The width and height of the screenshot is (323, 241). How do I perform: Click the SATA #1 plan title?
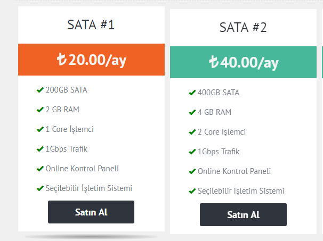click(91, 24)
